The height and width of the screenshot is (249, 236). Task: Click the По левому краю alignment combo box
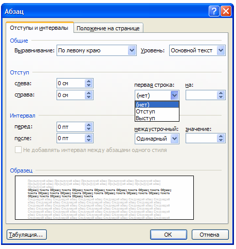[97, 50]
